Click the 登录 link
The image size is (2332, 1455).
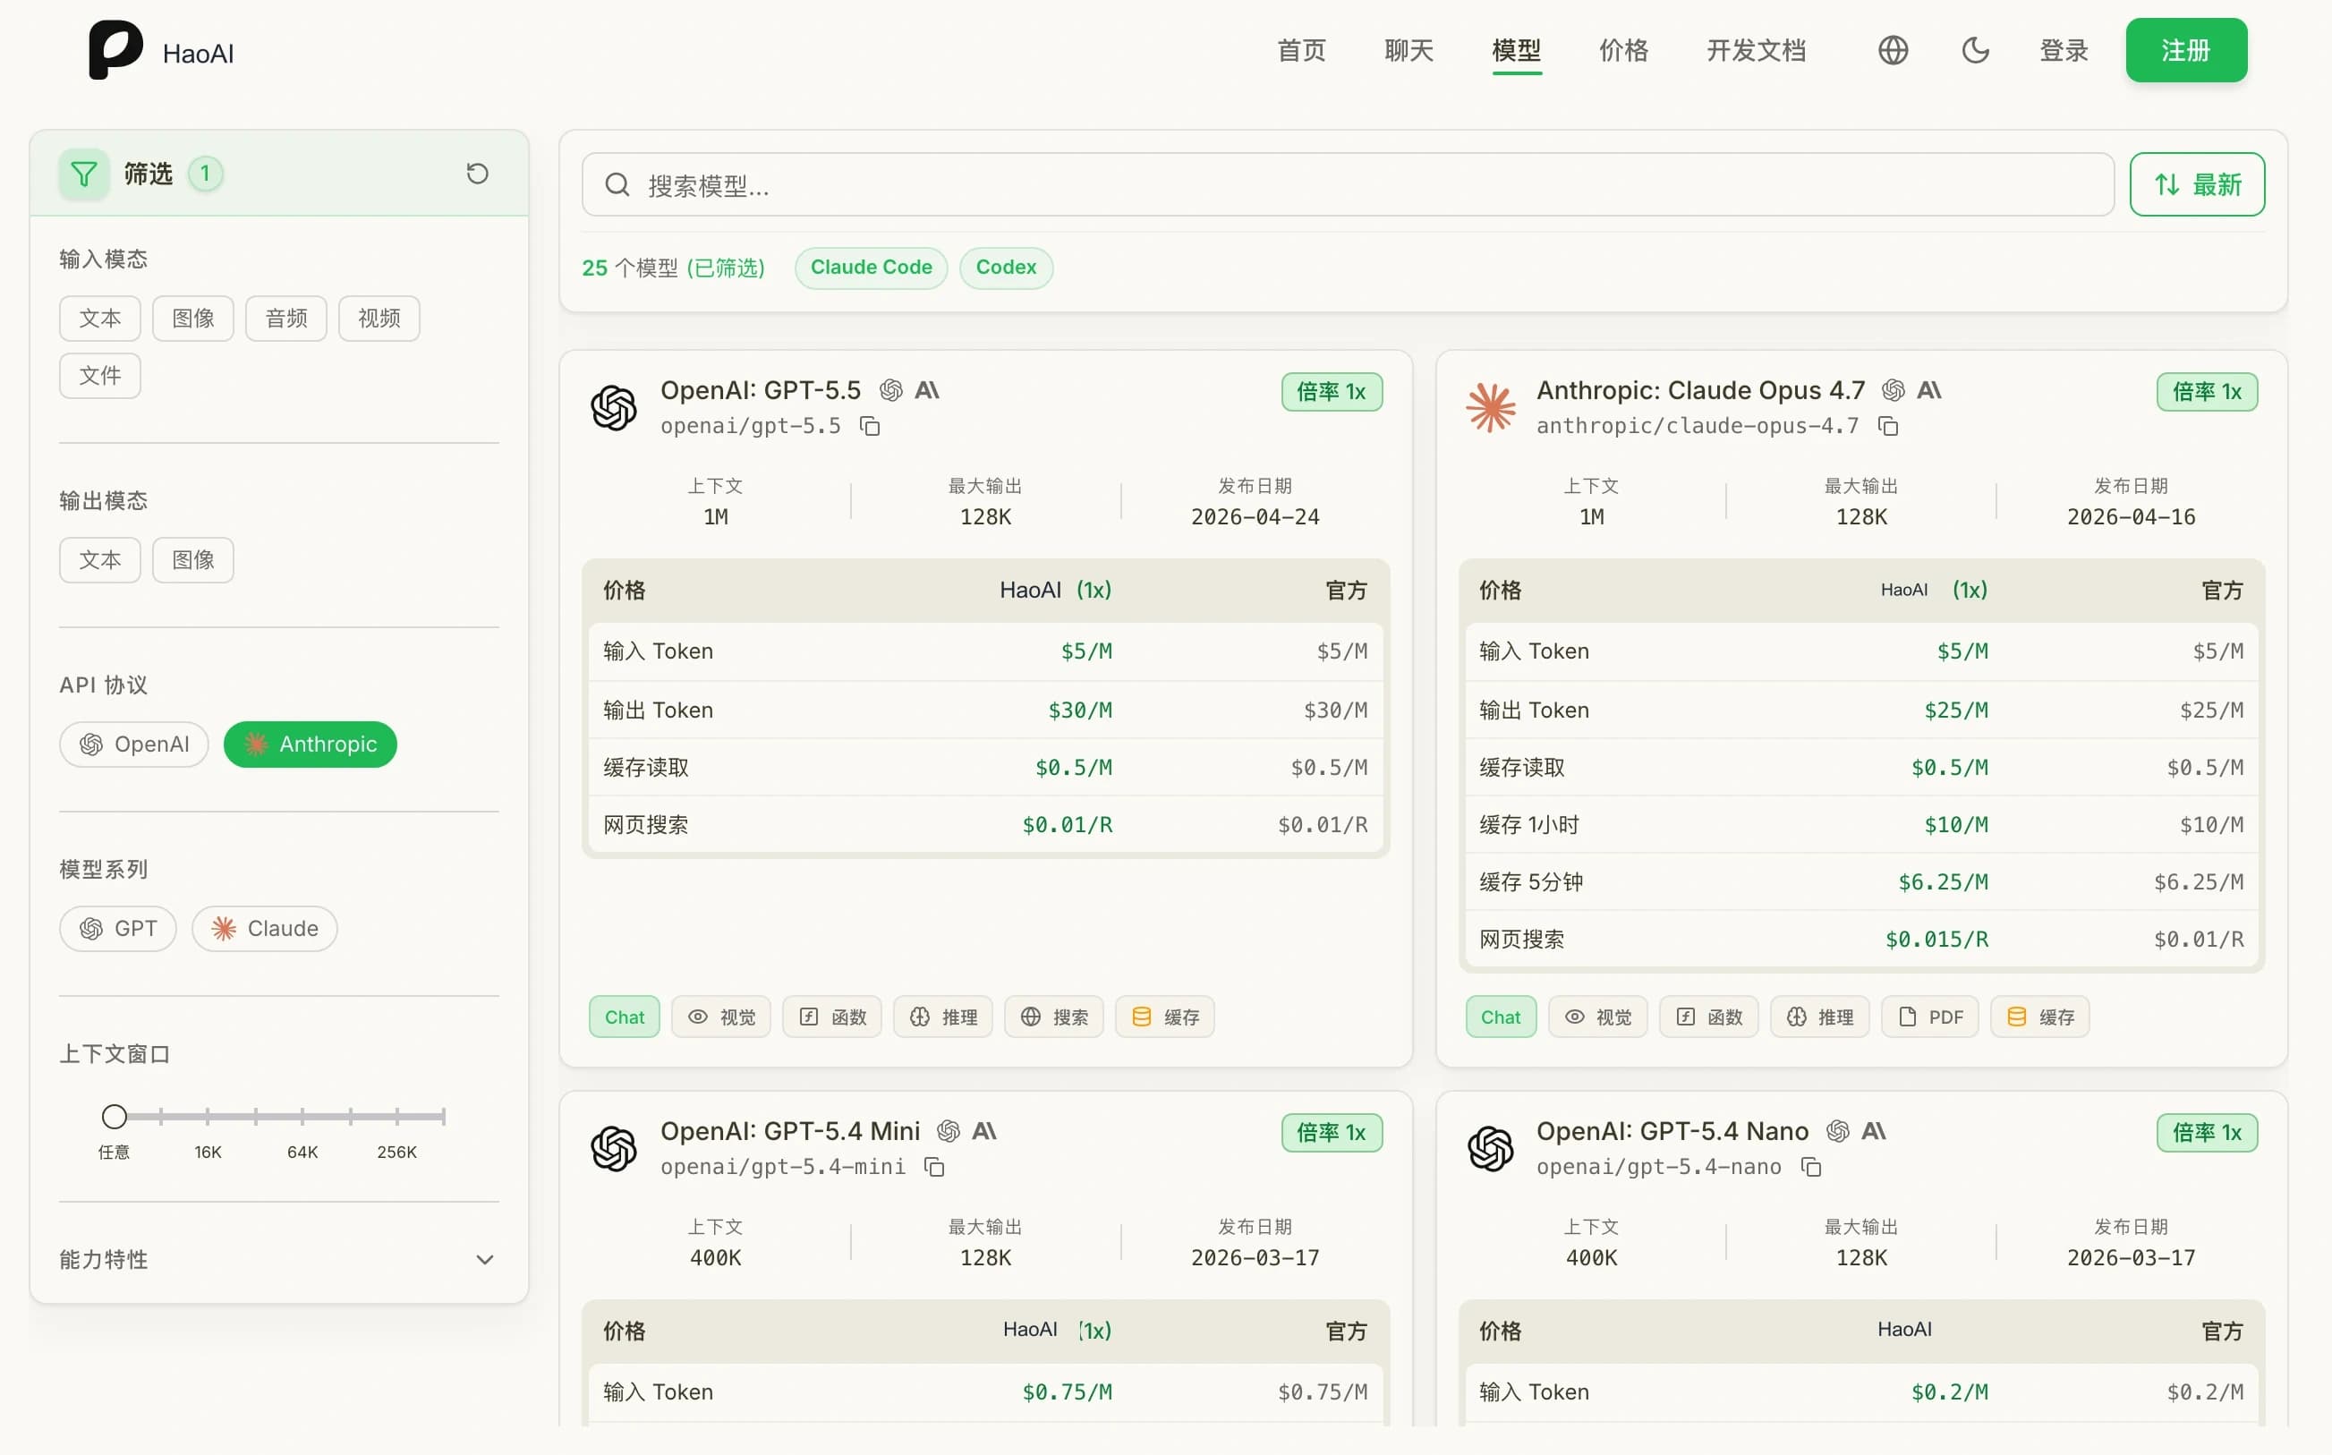[2064, 50]
